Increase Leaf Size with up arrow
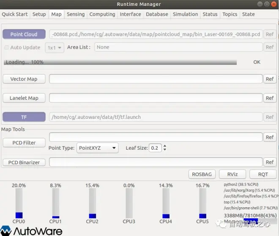Image resolution: width=279 pixels, height=236 pixels. coord(165,146)
